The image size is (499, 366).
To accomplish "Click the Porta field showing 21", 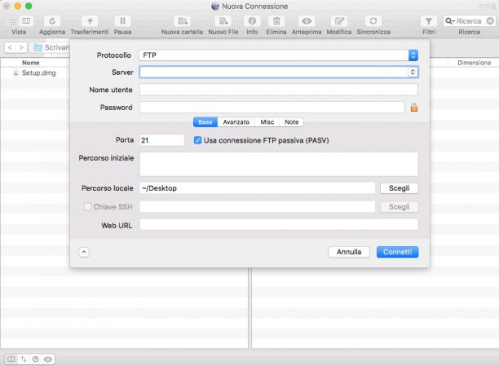I will pyautogui.click(x=162, y=140).
